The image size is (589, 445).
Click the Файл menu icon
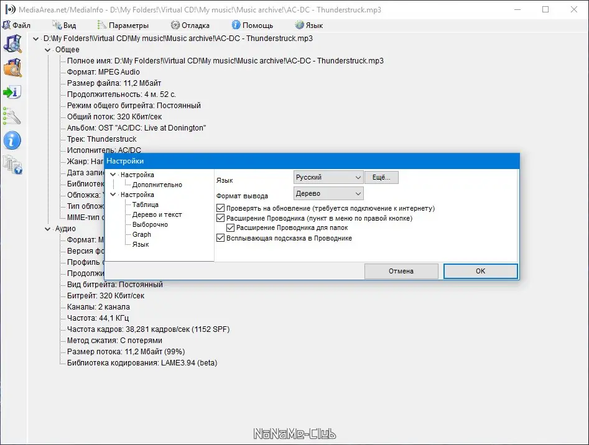(x=6, y=25)
